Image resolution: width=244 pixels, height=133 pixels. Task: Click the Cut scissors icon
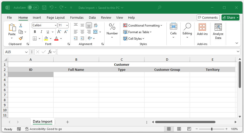point(21,25)
